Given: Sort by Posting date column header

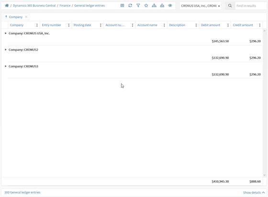Looking at the screenshot, I should pyautogui.click(x=82, y=25).
